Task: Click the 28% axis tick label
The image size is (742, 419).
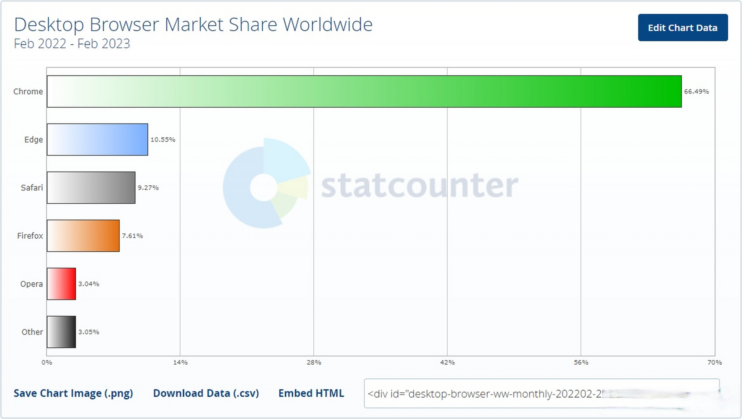Action: tap(314, 362)
